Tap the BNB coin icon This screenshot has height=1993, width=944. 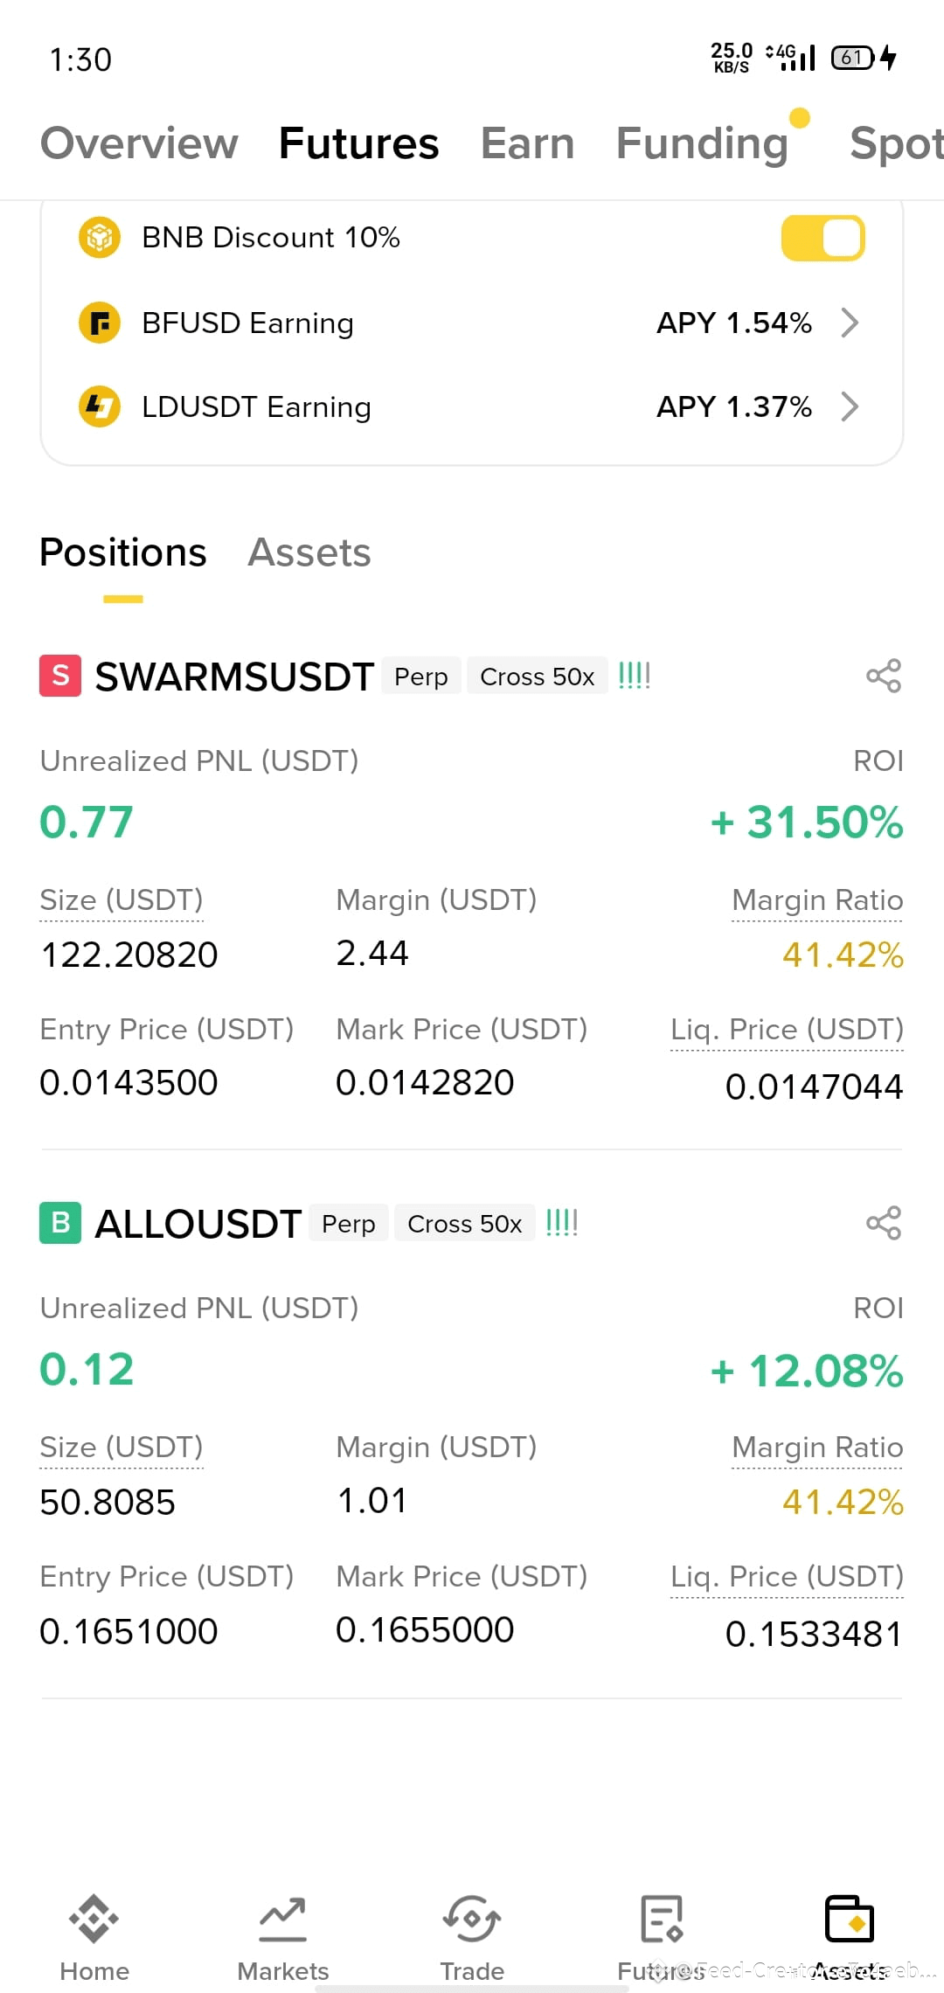100,238
